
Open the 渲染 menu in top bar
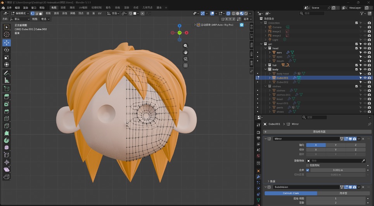coord(26,8)
